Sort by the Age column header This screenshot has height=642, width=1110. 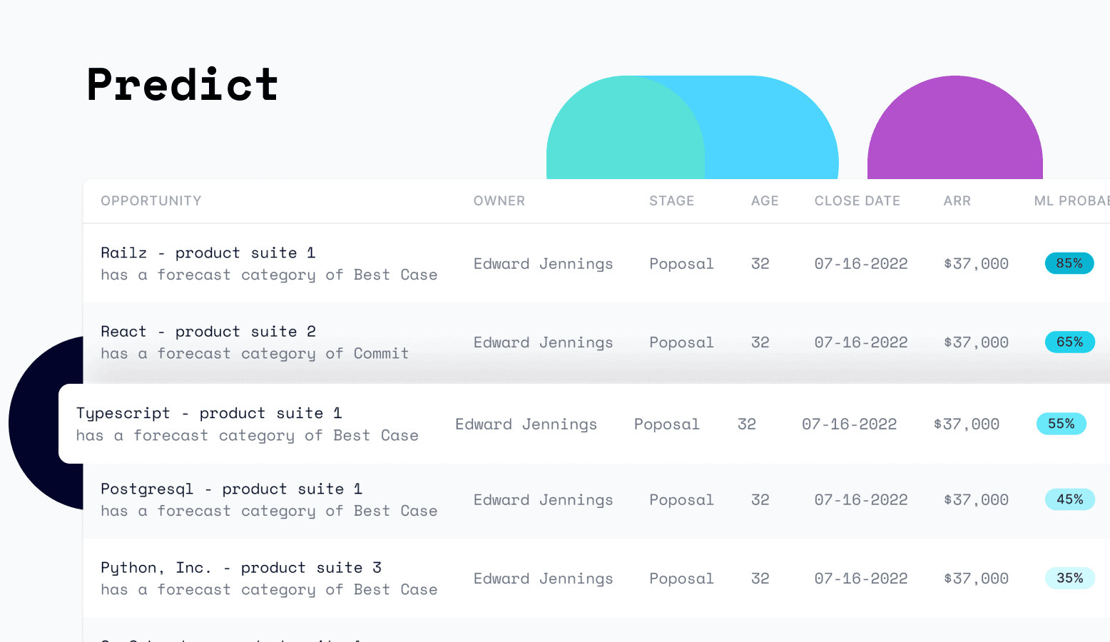[765, 201]
